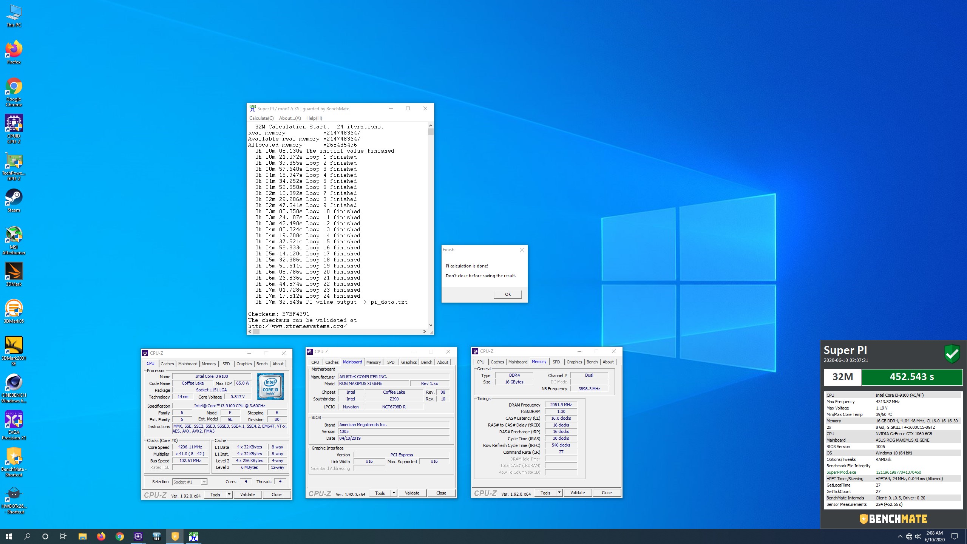Click the 452.543 s result in BenchMate
Screen dimensions: 967x544
point(912,377)
